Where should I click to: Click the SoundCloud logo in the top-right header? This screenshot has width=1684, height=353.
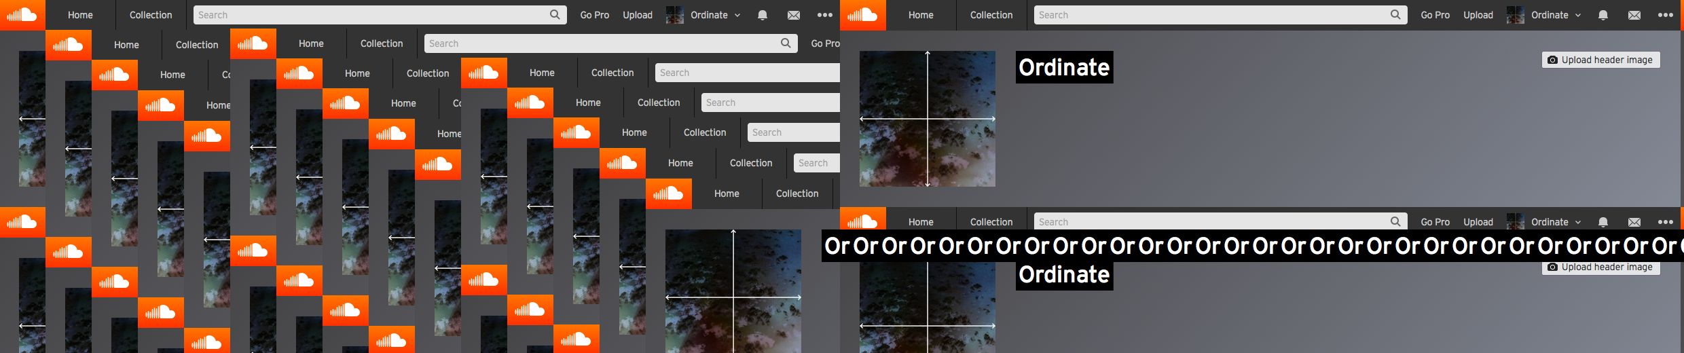click(863, 15)
